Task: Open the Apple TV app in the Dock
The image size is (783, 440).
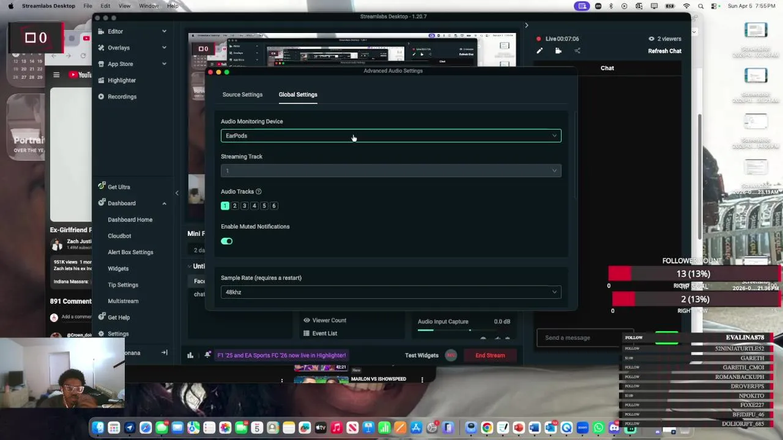Action: (321, 428)
